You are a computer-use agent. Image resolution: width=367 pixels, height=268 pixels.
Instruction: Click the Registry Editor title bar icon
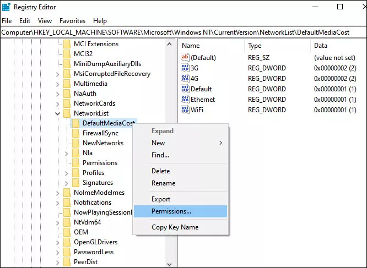(6, 7)
